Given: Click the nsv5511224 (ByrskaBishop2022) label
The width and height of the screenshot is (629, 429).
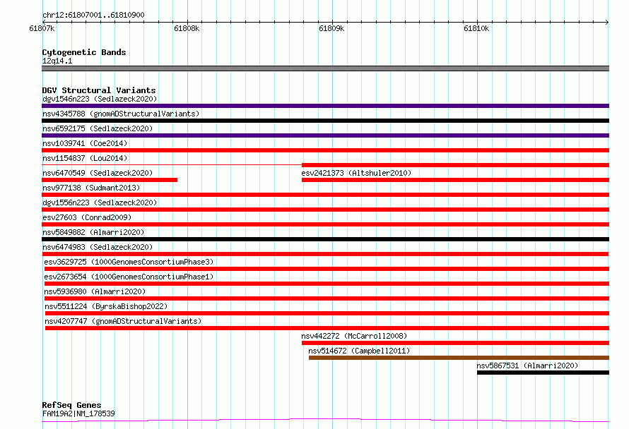Looking at the screenshot, I should pyautogui.click(x=106, y=306).
